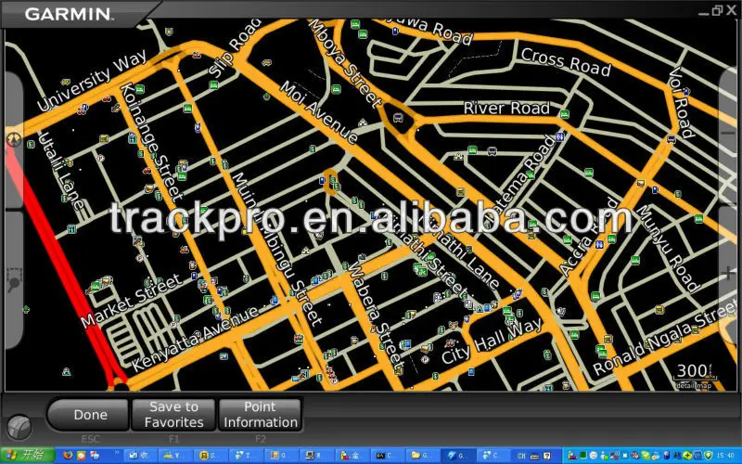The width and height of the screenshot is (742, 464).
Task: Click the taskbar clock
Action: [x=725, y=456]
